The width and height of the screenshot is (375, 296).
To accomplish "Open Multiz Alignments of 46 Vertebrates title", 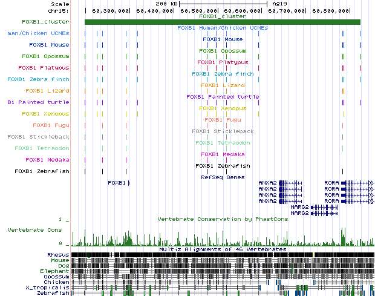I will [222, 249].
